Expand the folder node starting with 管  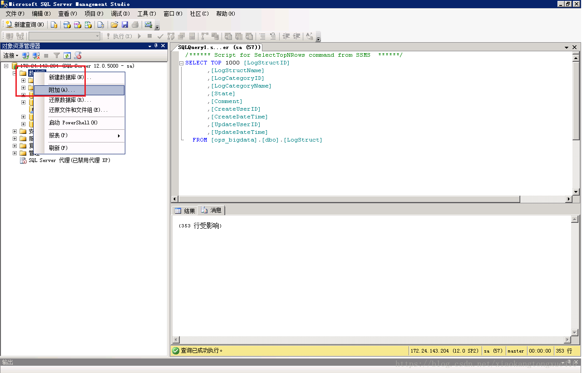pos(15,153)
